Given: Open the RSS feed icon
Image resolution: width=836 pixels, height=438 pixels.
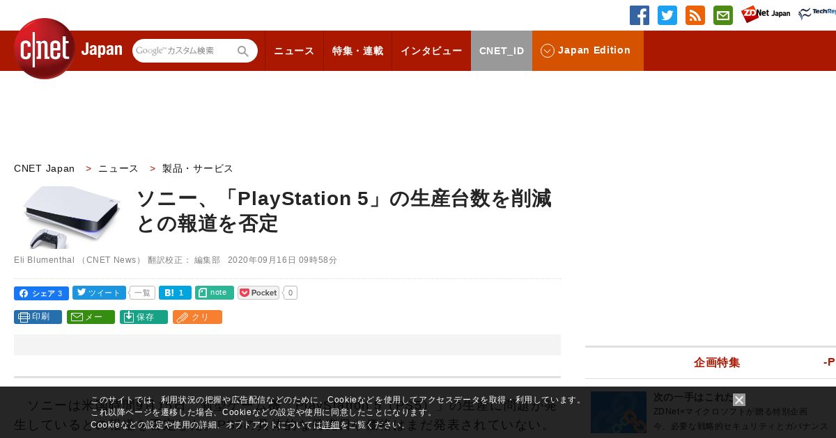Looking at the screenshot, I should tap(695, 15).
